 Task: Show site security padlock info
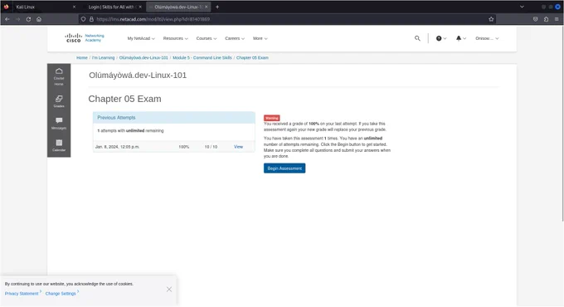click(x=91, y=19)
